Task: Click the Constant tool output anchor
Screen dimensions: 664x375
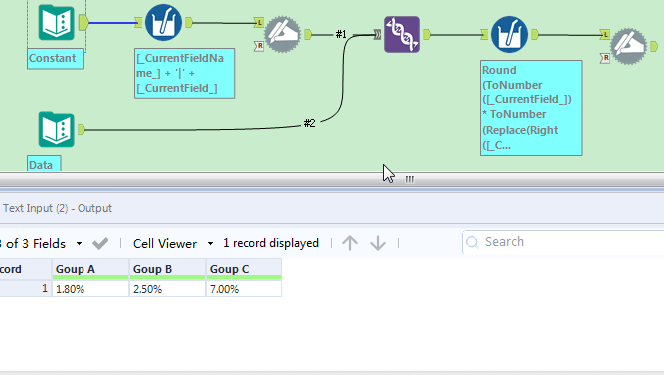Action: point(83,23)
